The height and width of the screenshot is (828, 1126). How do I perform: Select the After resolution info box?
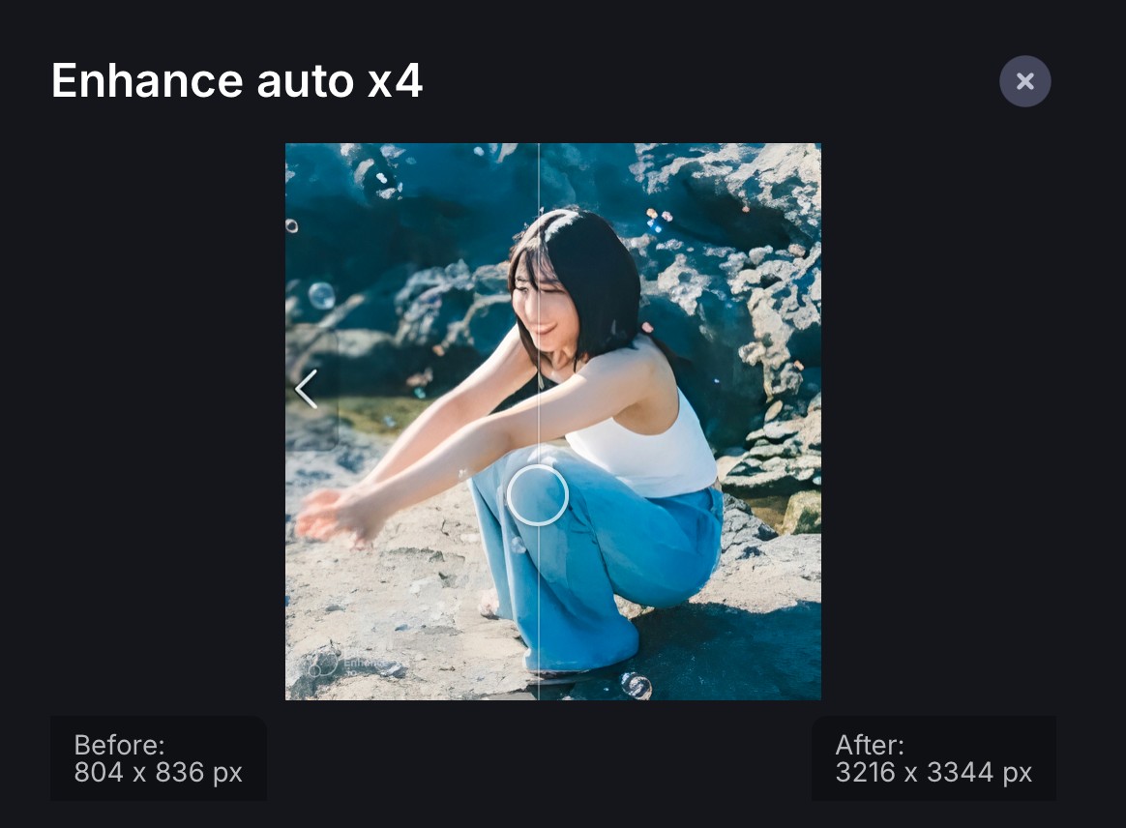point(933,758)
